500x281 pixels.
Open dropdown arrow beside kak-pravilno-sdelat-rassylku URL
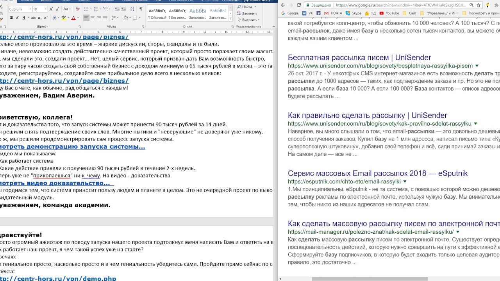pyautogui.click(x=475, y=124)
